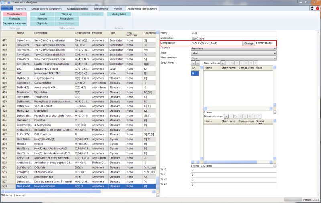Click the Type column header in table
Image resolution: width=321 pixels, height=203 pixels.
pyautogui.click(x=117, y=34)
